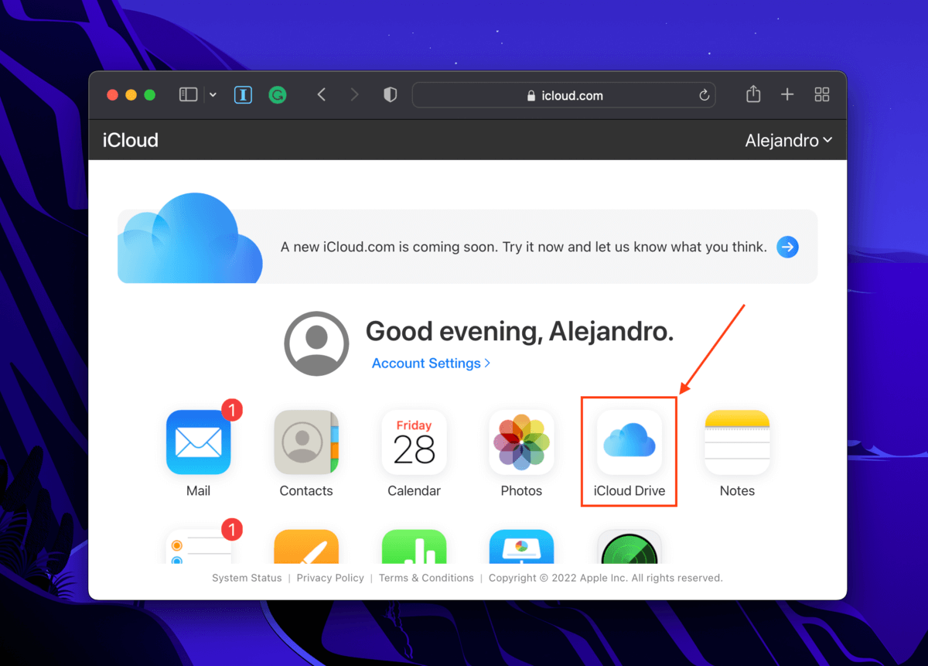Click the Mail label text
The image size is (928, 666).
[x=198, y=491]
